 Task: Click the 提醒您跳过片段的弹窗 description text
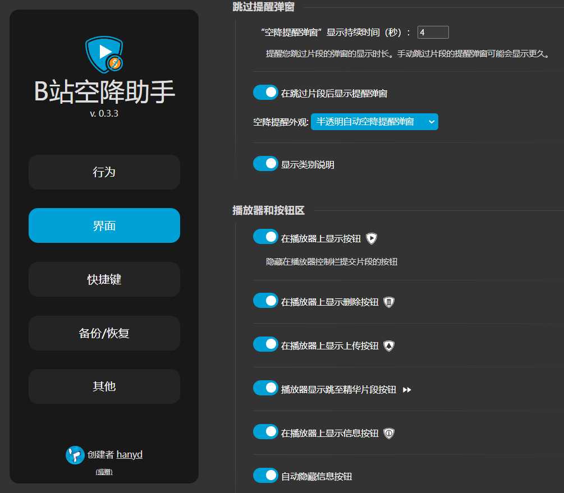point(407,54)
